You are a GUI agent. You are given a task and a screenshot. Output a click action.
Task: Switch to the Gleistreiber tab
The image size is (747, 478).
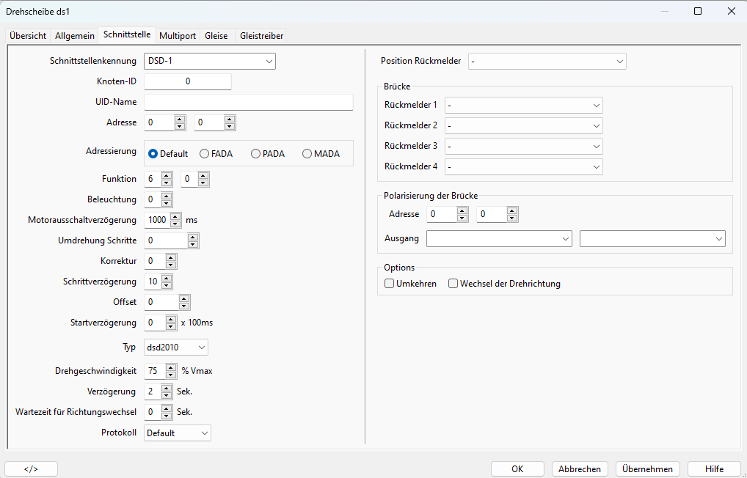[x=261, y=36]
